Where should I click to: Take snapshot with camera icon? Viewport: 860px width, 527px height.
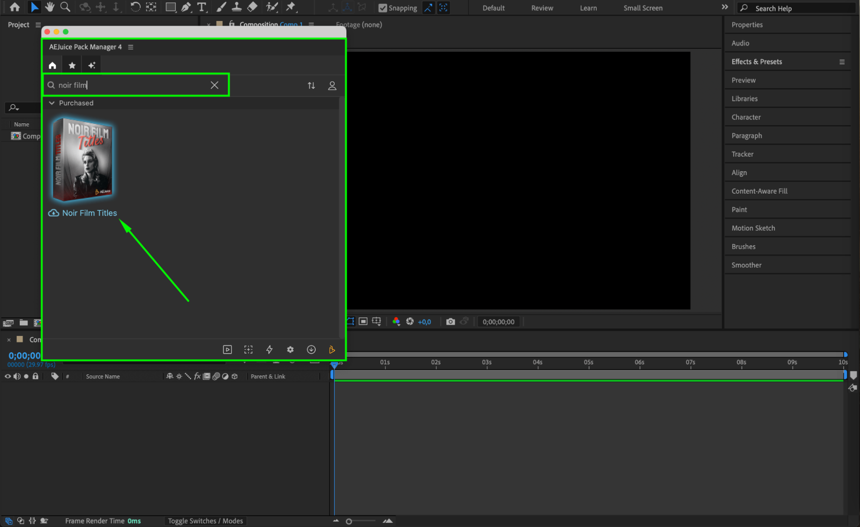[450, 321]
